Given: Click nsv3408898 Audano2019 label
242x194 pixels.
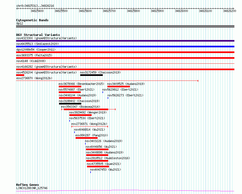Looking at the screenshot, I should point(105,152).
